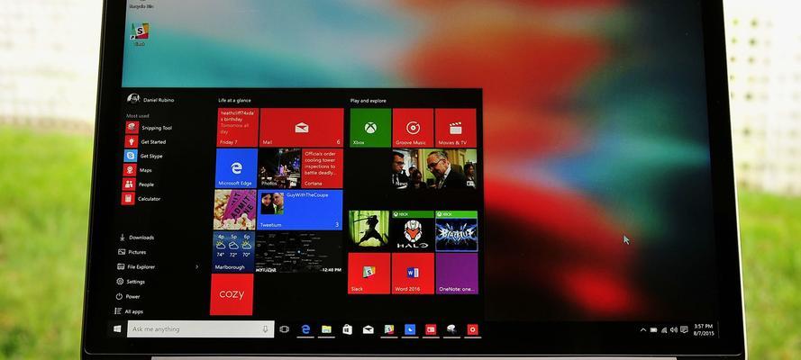The image size is (801, 360).
Task: Click the Ask me anything search box
Action: click(x=201, y=329)
